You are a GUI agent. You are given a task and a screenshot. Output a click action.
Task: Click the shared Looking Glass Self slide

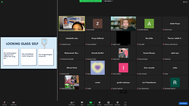(29, 53)
